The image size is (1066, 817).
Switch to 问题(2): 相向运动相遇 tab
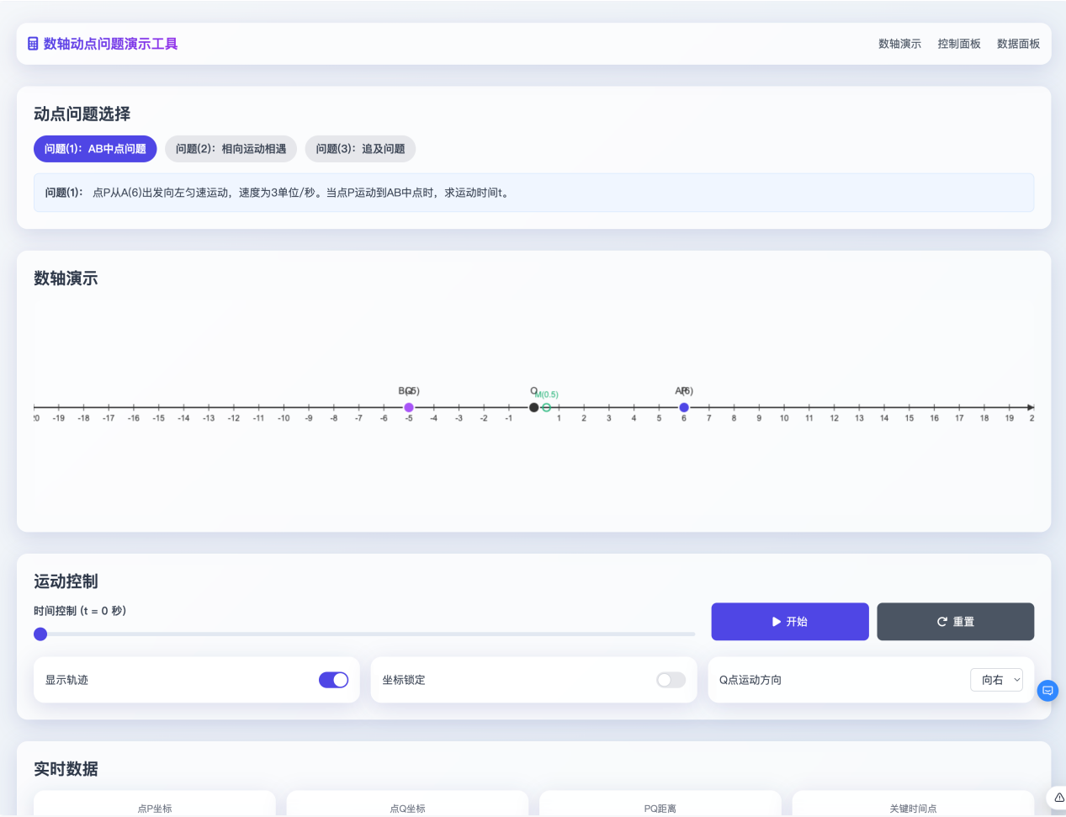point(231,149)
